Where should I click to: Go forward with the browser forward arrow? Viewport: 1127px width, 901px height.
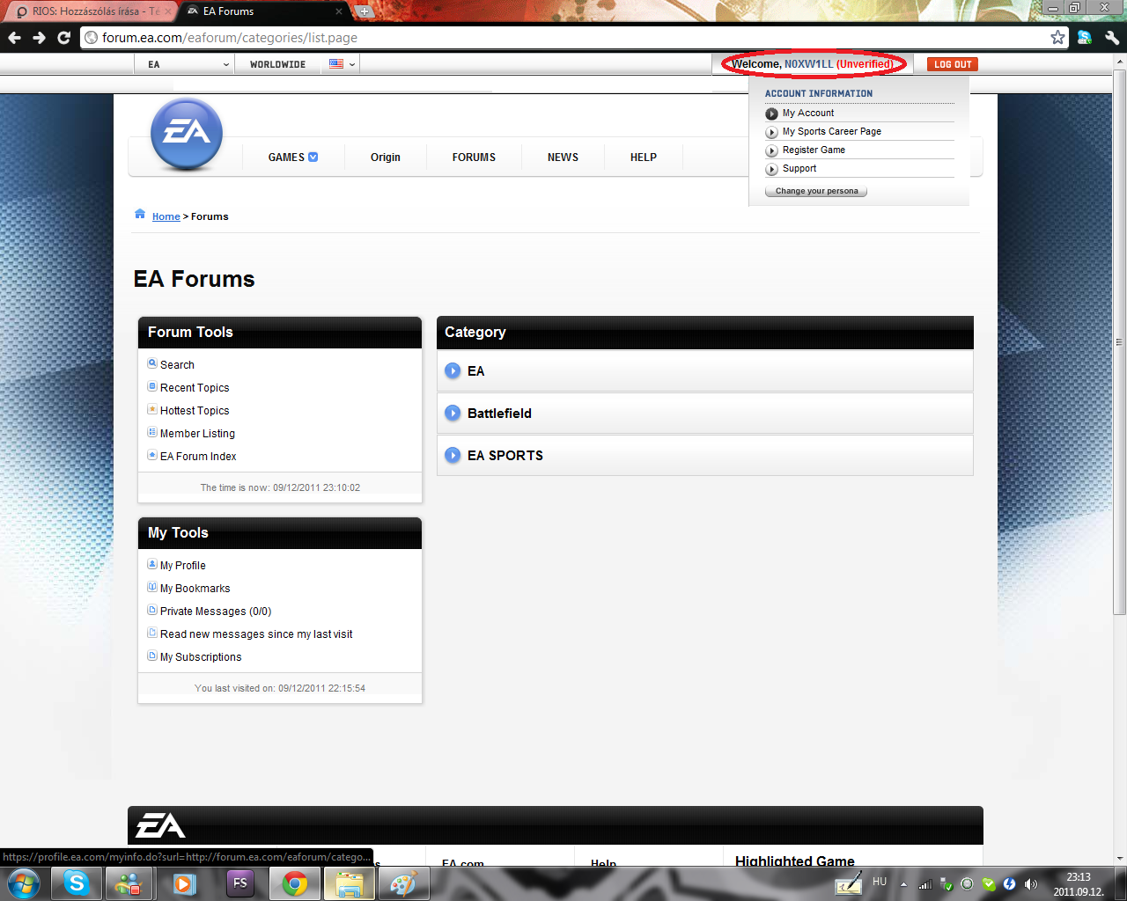point(39,38)
